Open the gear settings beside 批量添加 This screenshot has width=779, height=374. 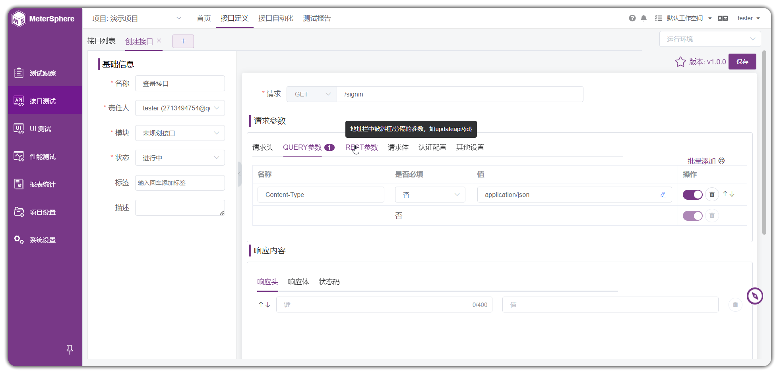(722, 160)
